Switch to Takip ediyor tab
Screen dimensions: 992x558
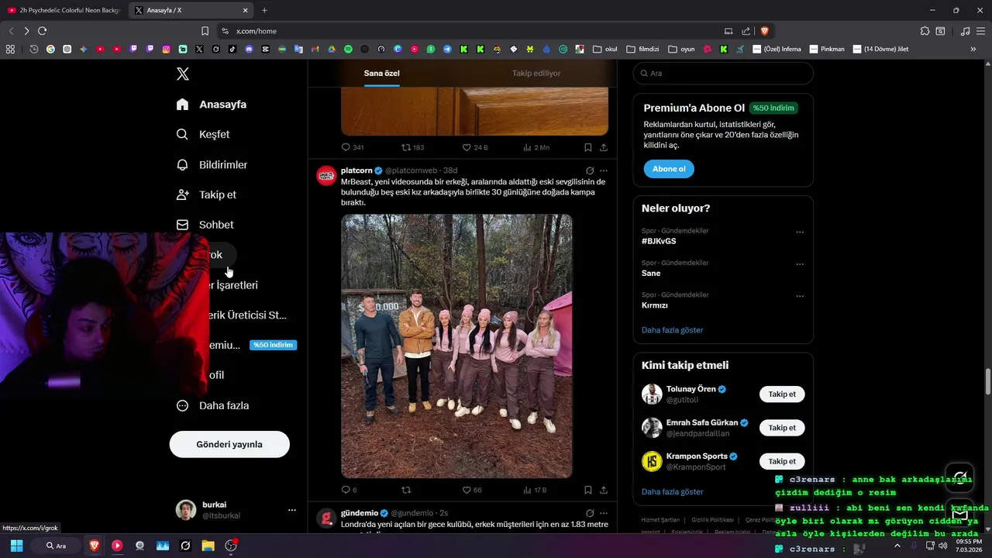[536, 73]
